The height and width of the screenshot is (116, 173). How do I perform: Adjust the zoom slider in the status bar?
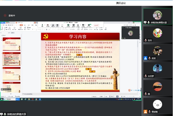click(x=134, y=96)
